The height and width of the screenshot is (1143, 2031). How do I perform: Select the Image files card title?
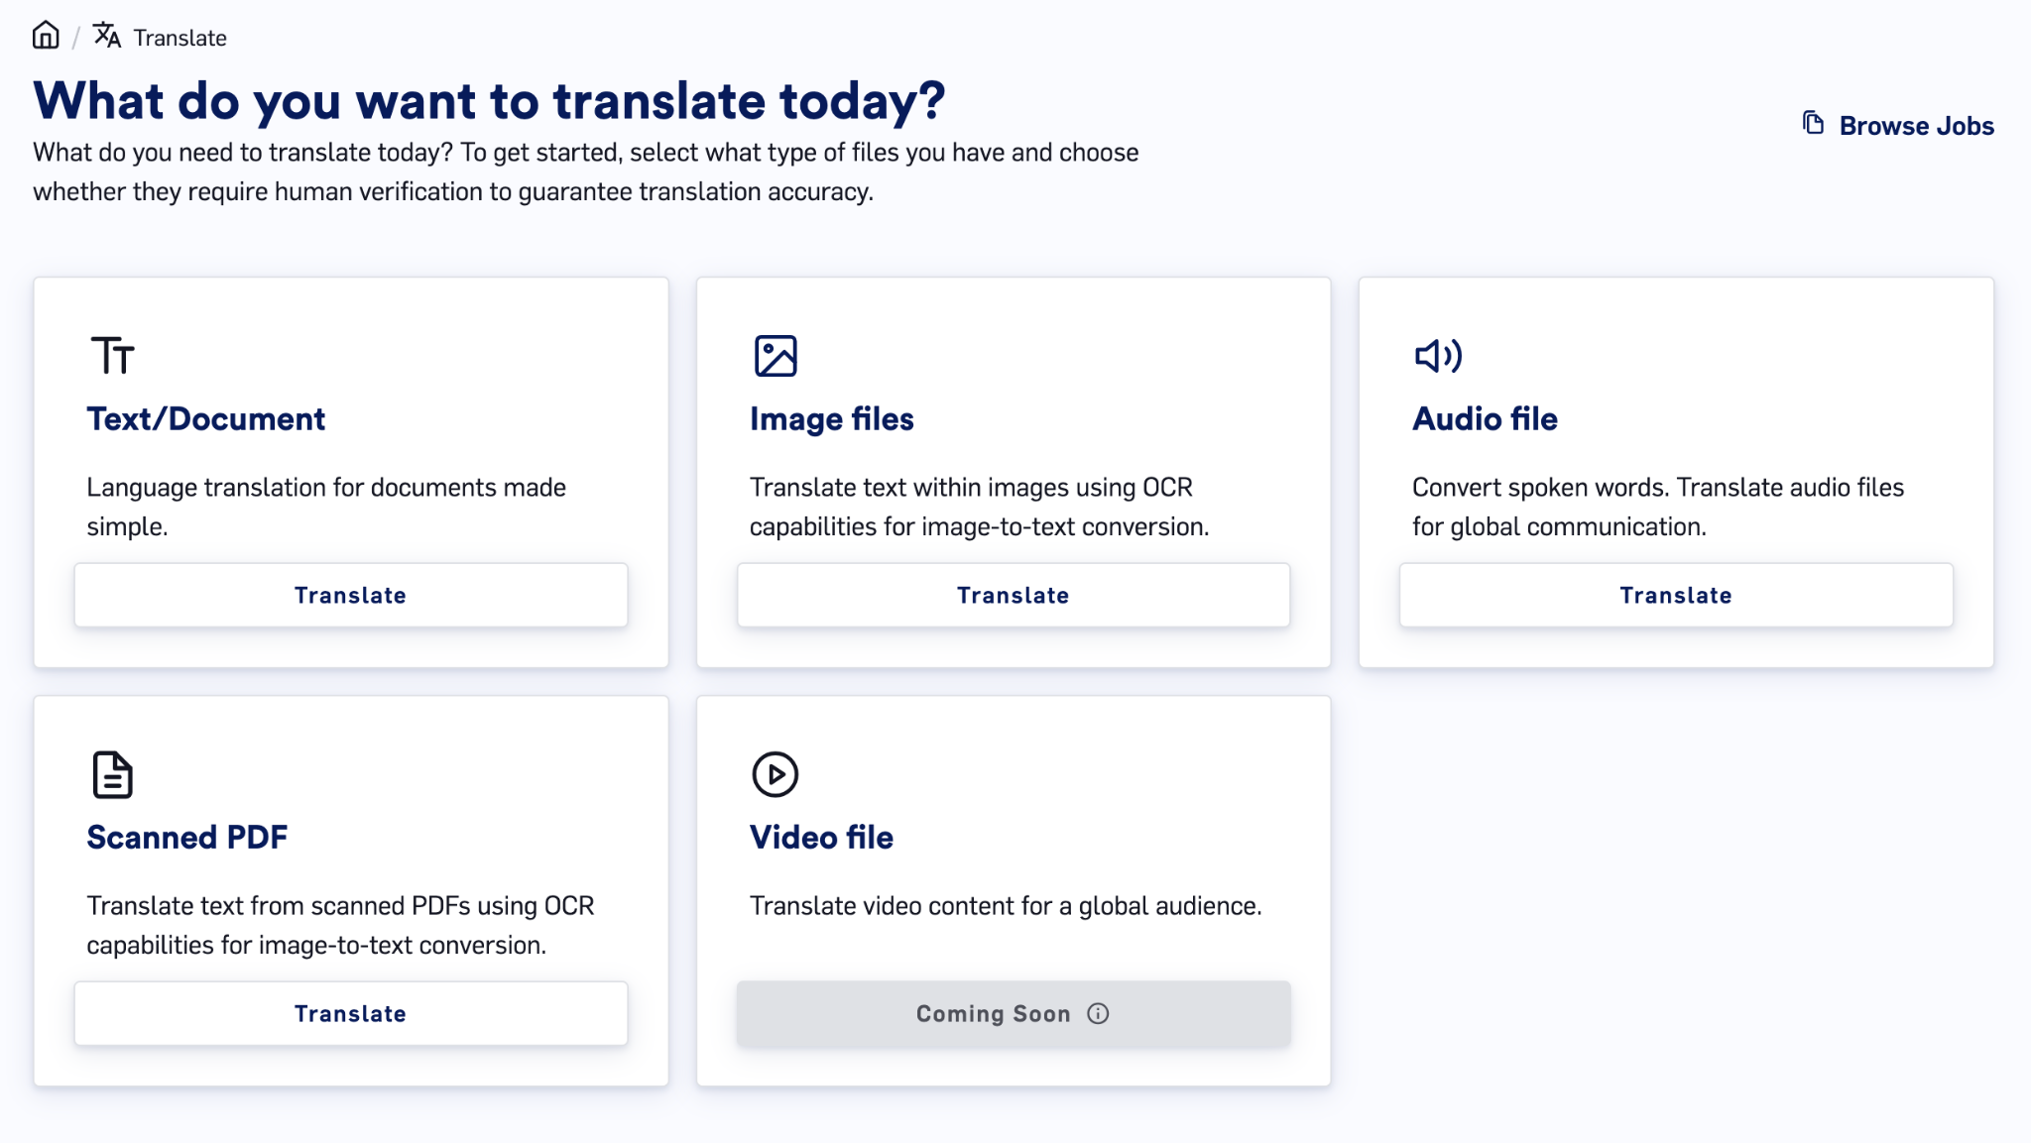pyautogui.click(x=832, y=419)
